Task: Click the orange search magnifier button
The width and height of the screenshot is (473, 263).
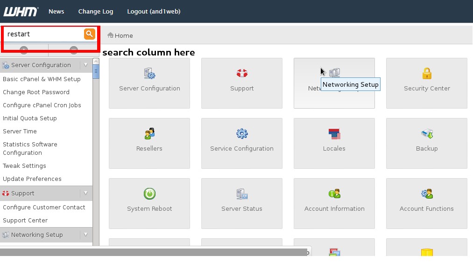Action: coord(89,34)
